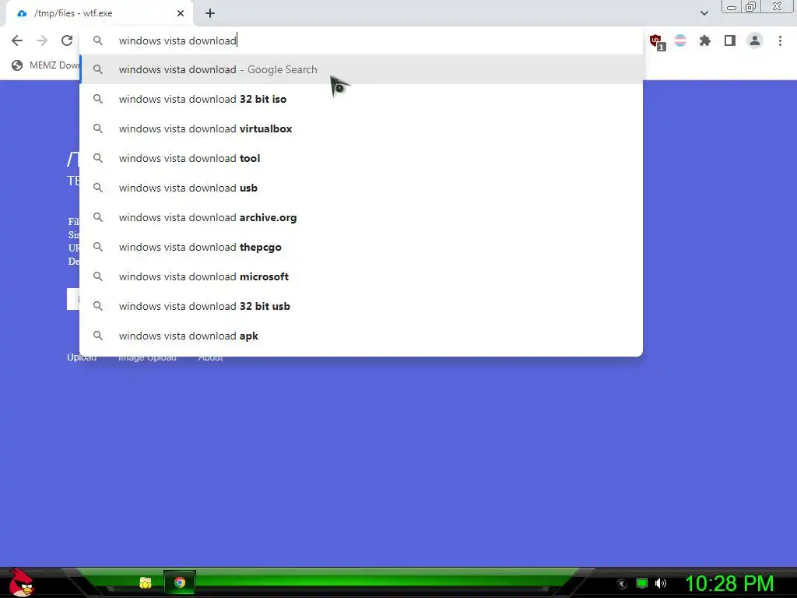
Task: Open a new tab with plus button
Action: (210, 13)
